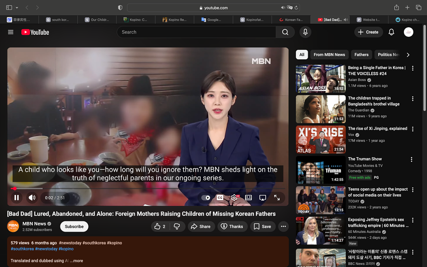Click the search magnifier button

pos(285,32)
